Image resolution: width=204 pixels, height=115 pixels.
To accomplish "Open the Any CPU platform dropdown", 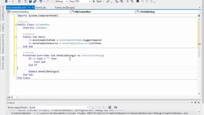I will (x=80, y=1).
